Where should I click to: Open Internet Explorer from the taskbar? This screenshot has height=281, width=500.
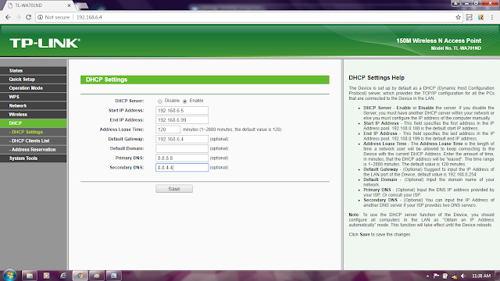tap(63, 276)
